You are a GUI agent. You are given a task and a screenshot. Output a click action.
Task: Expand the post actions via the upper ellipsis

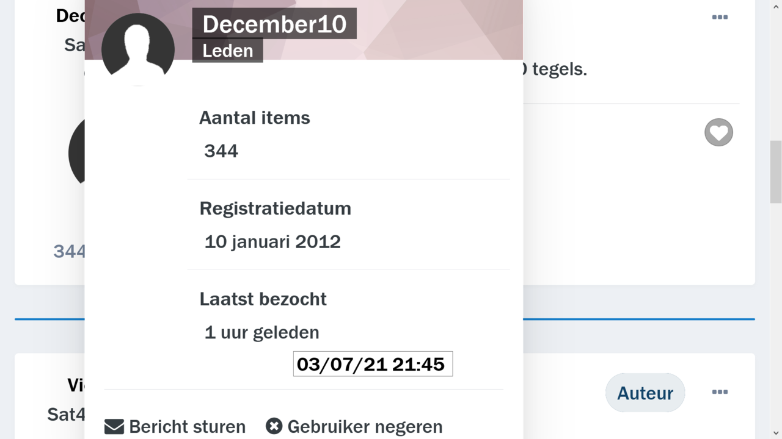pos(720,17)
